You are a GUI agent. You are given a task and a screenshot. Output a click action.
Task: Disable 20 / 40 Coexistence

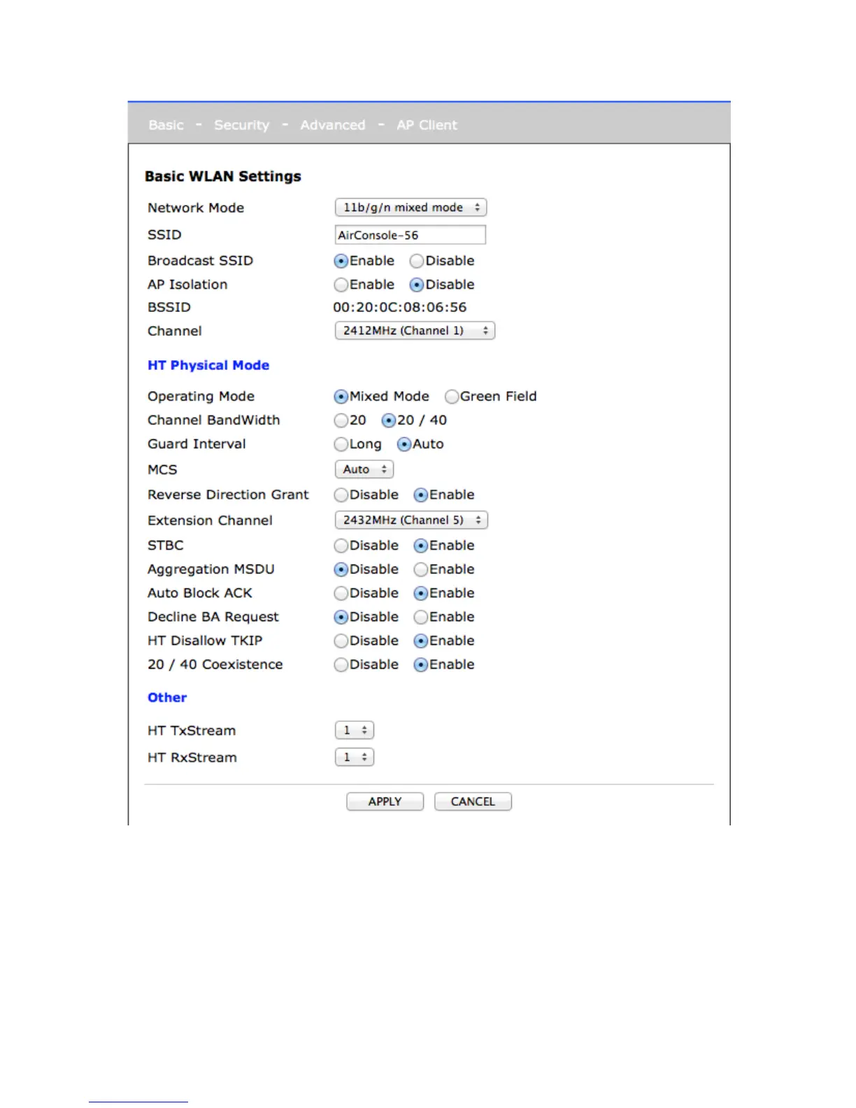(x=341, y=665)
